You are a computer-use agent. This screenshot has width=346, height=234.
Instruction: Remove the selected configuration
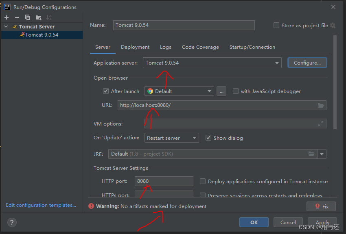pyautogui.click(x=17, y=17)
